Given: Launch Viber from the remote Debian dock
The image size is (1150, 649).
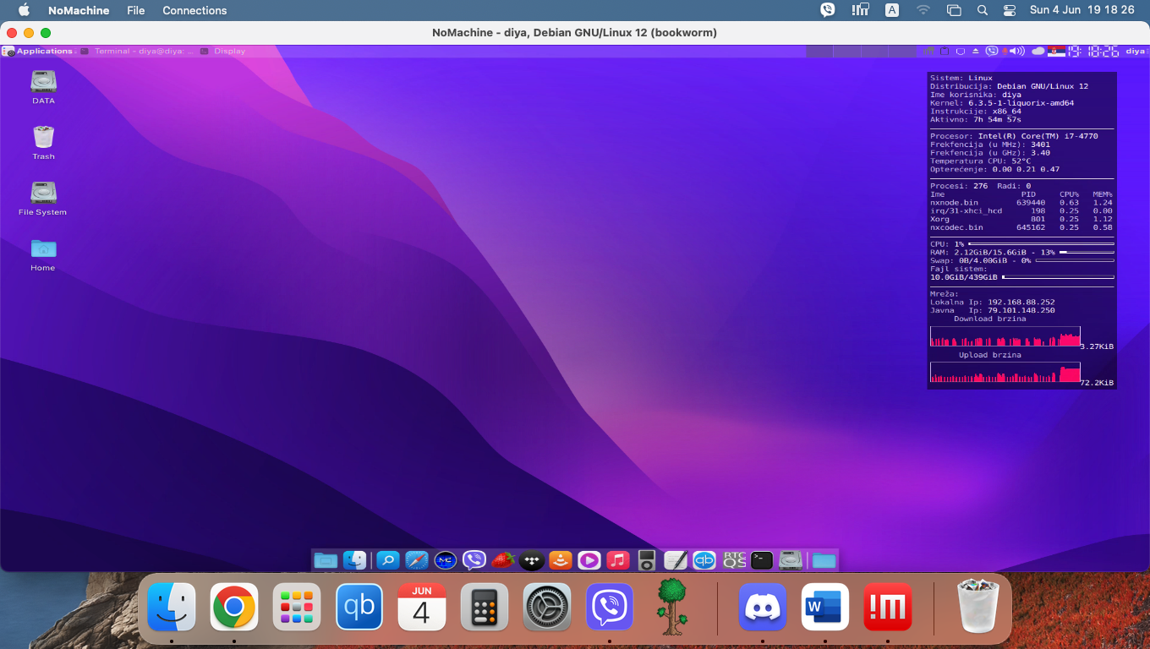Looking at the screenshot, I should point(474,559).
